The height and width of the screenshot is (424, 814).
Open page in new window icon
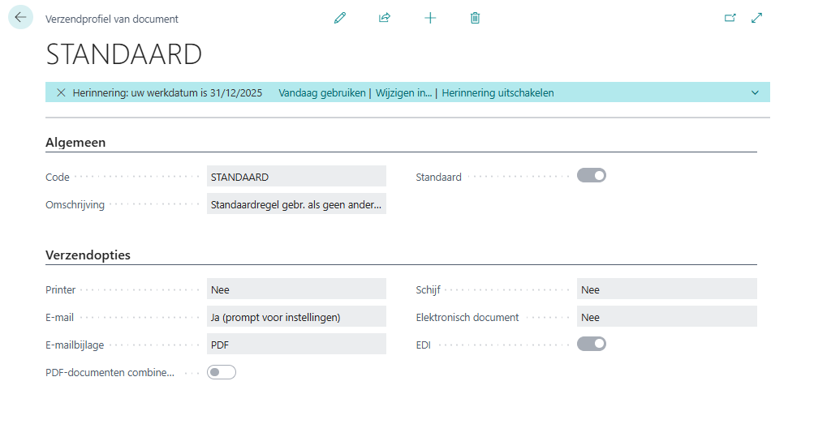point(730,18)
